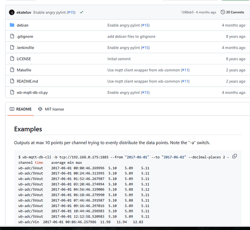Screen dimensions: 250x230
Task: Click the Jenkinsfile file icon
Action: pos(12,47)
